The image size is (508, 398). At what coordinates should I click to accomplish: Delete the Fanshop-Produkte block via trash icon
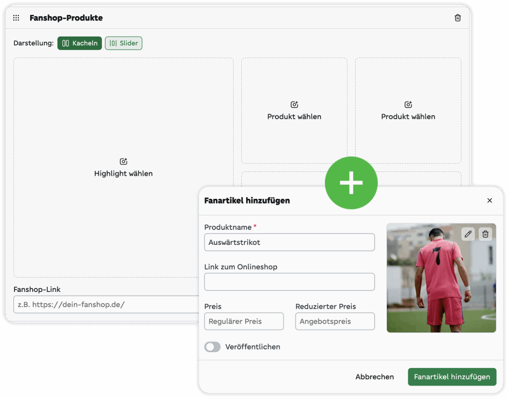point(457,18)
